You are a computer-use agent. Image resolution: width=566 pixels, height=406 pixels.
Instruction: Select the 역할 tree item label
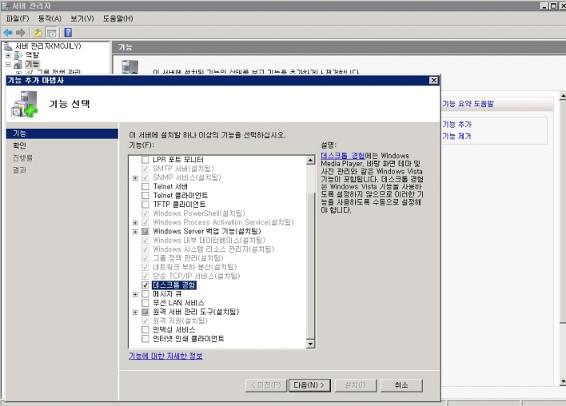point(32,55)
